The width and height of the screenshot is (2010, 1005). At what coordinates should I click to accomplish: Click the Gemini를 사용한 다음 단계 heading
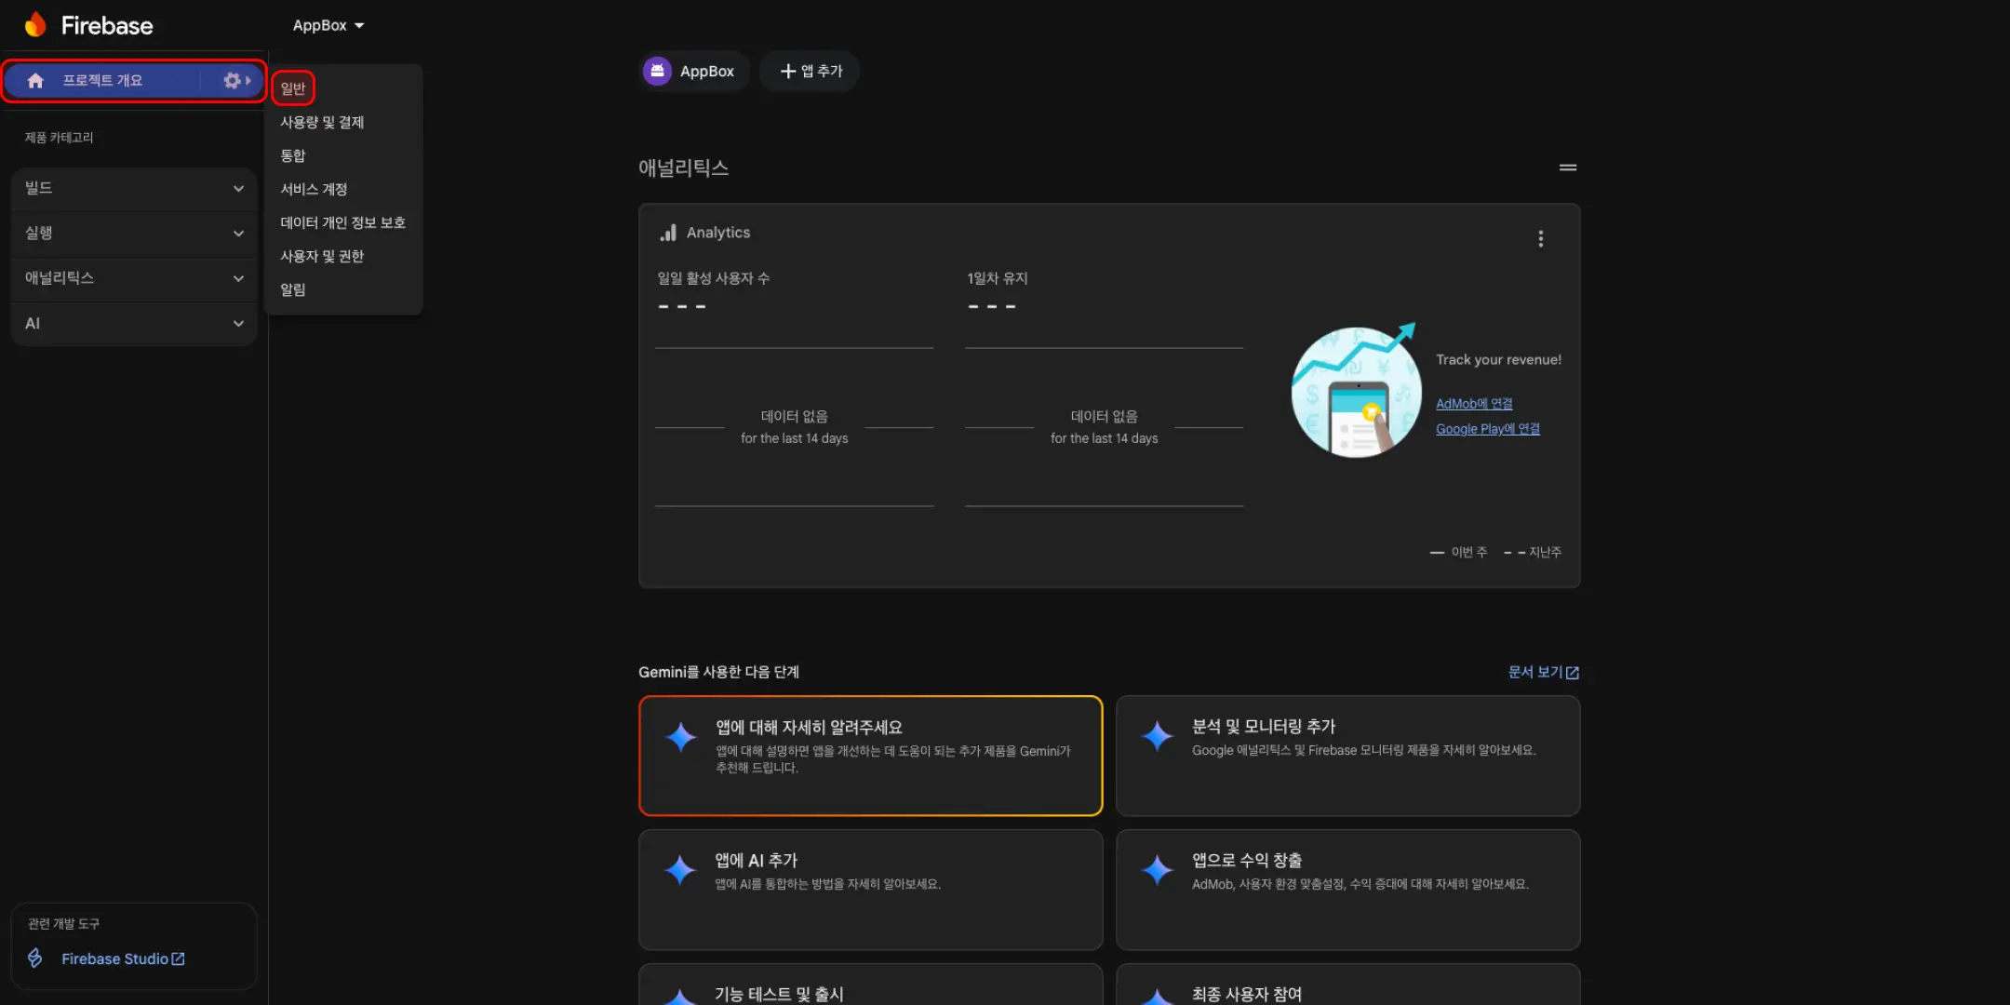click(x=718, y=672)
